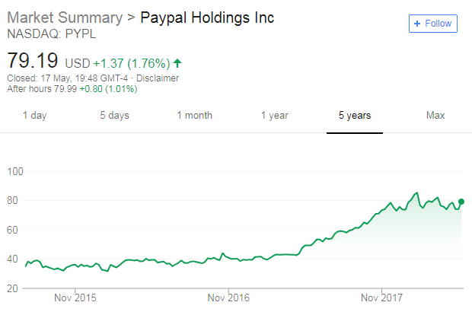The image size is (472, 315).
Task: Show the 1 month chart tab
Action: click(x=194, y=116)
